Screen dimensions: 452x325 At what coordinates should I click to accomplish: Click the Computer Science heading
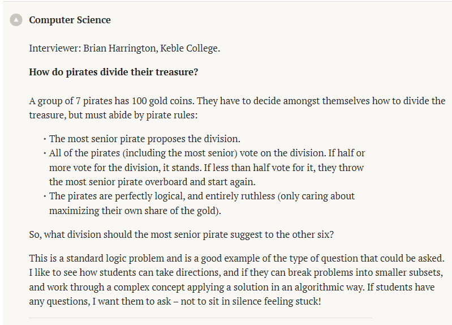pyautogui.click(x=70, y=20)
